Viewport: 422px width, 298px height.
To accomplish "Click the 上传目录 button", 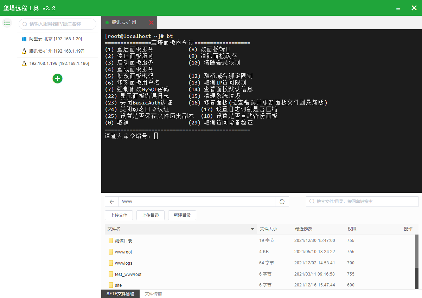I will pos(151,215).
